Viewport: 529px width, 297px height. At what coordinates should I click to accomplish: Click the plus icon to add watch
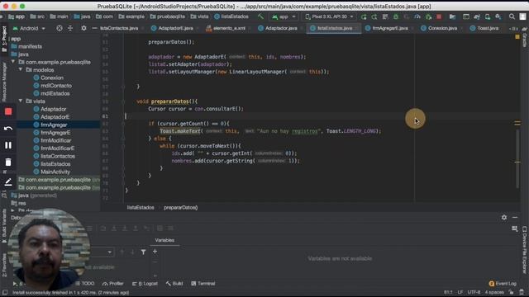point(155,251)
